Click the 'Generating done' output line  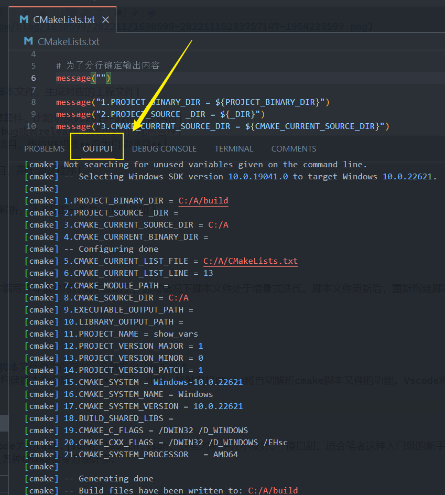click(89, 479)
